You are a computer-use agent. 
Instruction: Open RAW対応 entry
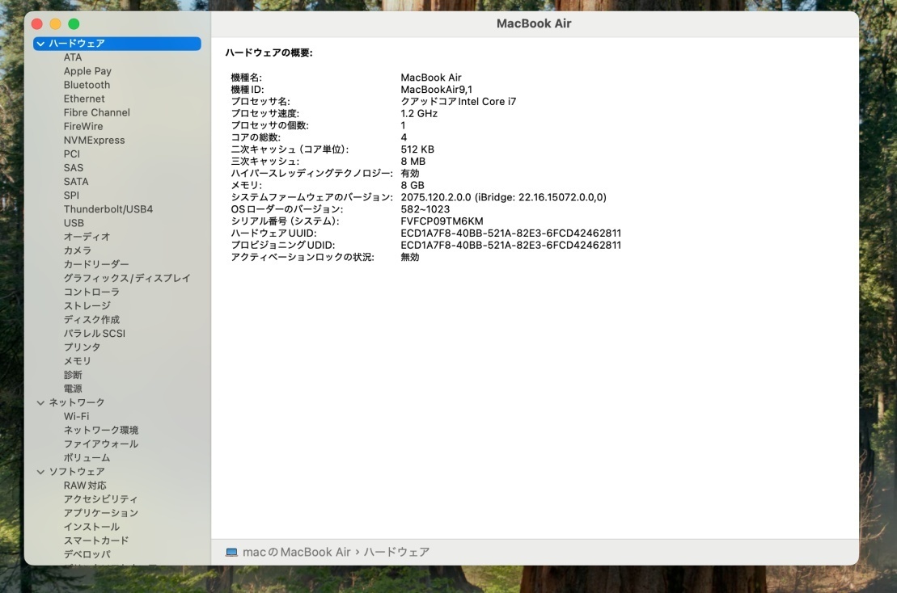tap(85, 485)
